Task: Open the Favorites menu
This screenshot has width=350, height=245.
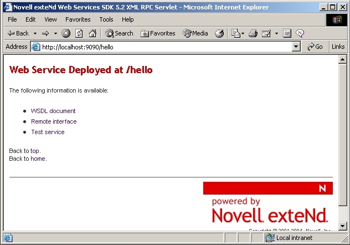Action: pyautogui.click(x=78, y=19)
